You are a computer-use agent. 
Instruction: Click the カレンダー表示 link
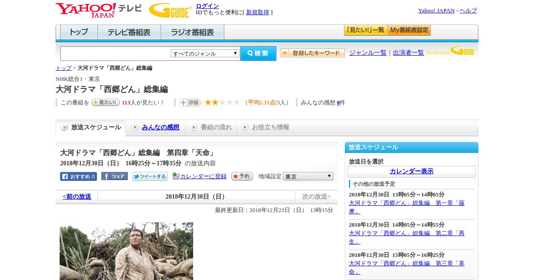point(412,172)
